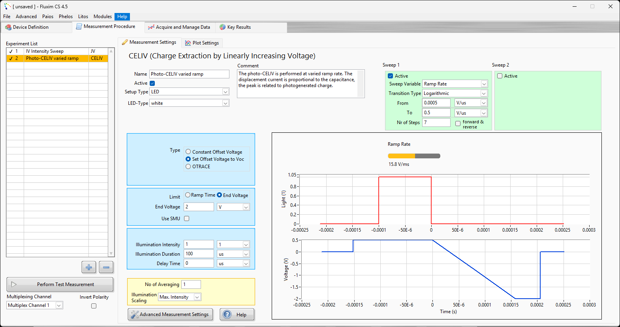Click the tools icon on Advanced Measurement Settings
This screenshot has height=327, width=620.
pyautogui.click(x=135, y=314)
